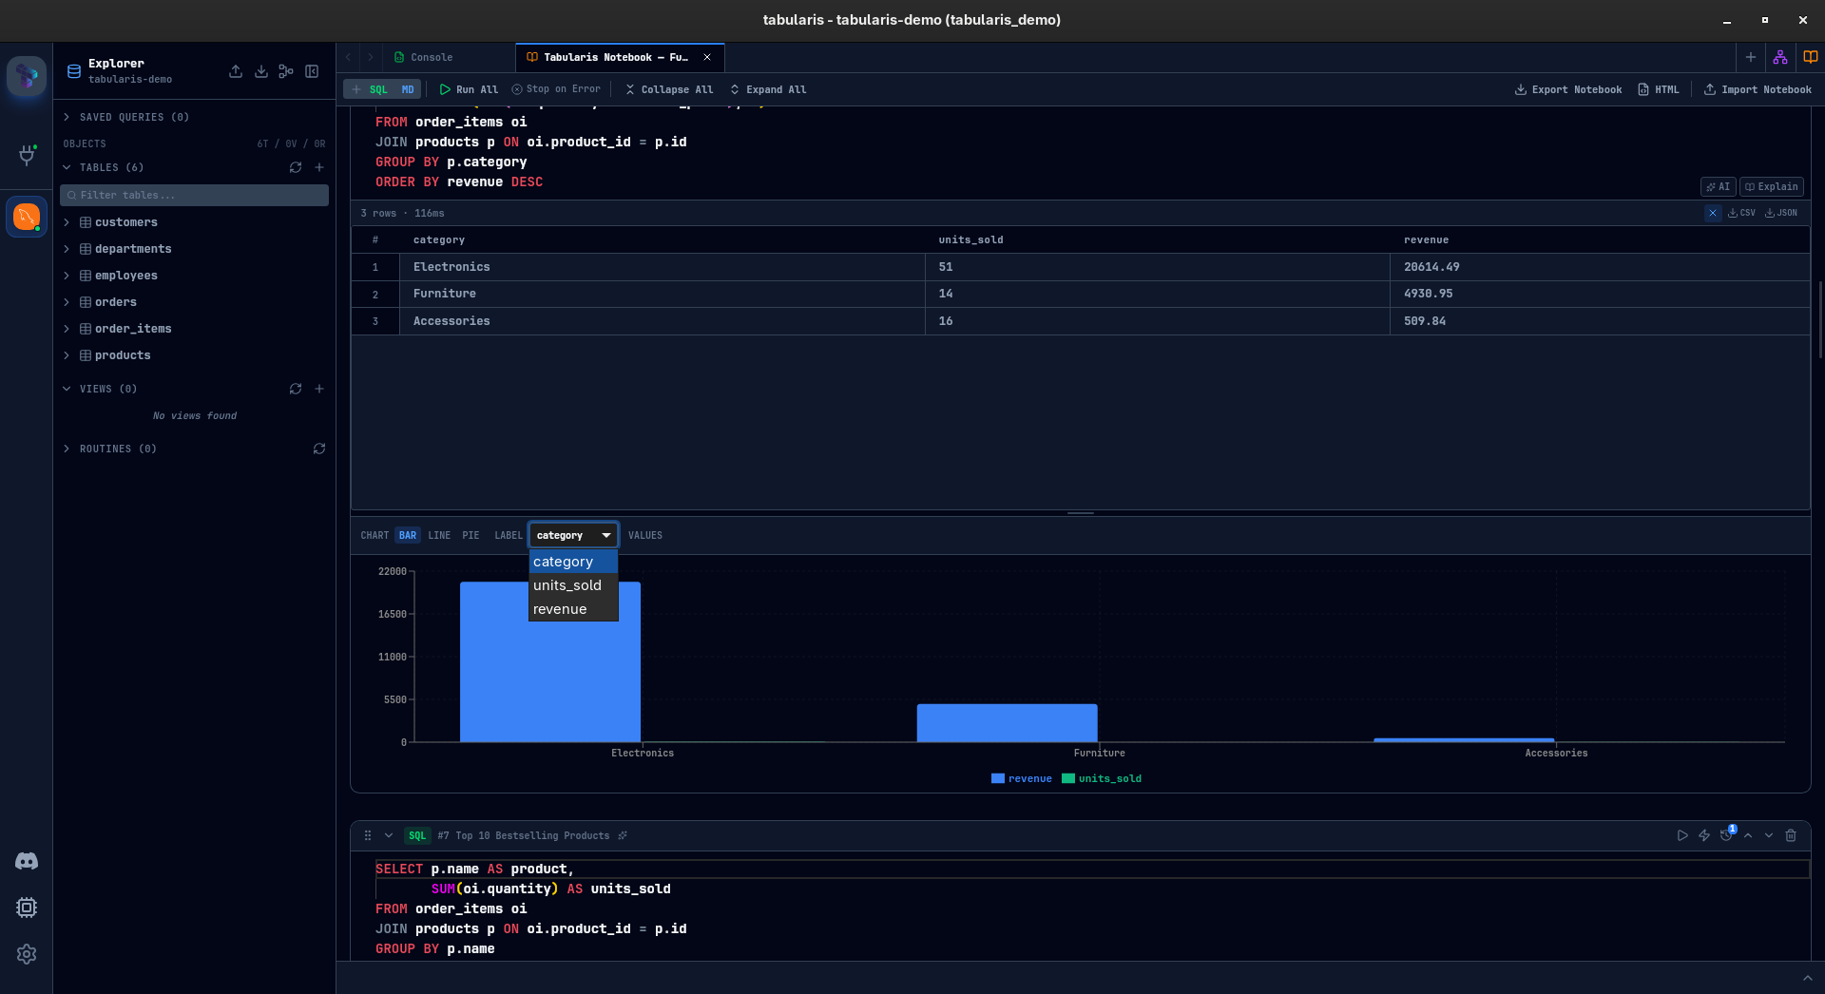The image size is (1825, 994).
Task: Add new table with plus icon
Action: tap(319, 167)
